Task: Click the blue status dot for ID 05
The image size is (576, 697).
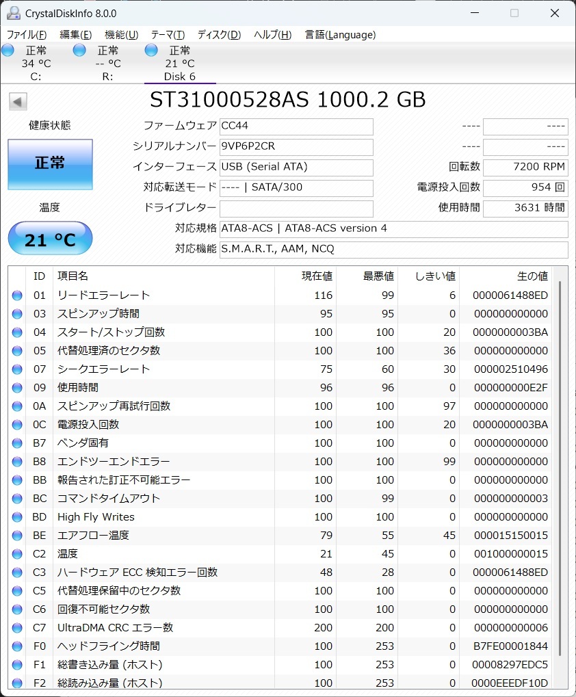Action: point(17,351)
